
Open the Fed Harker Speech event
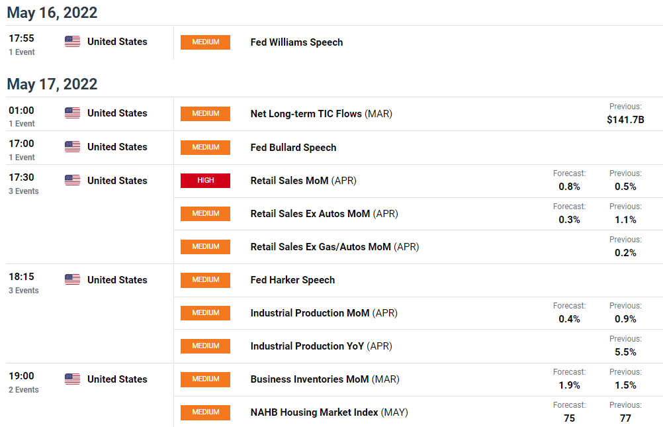[292, 280]
